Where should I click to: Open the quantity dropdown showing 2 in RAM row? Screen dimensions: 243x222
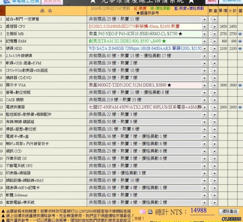click(213, 41)
